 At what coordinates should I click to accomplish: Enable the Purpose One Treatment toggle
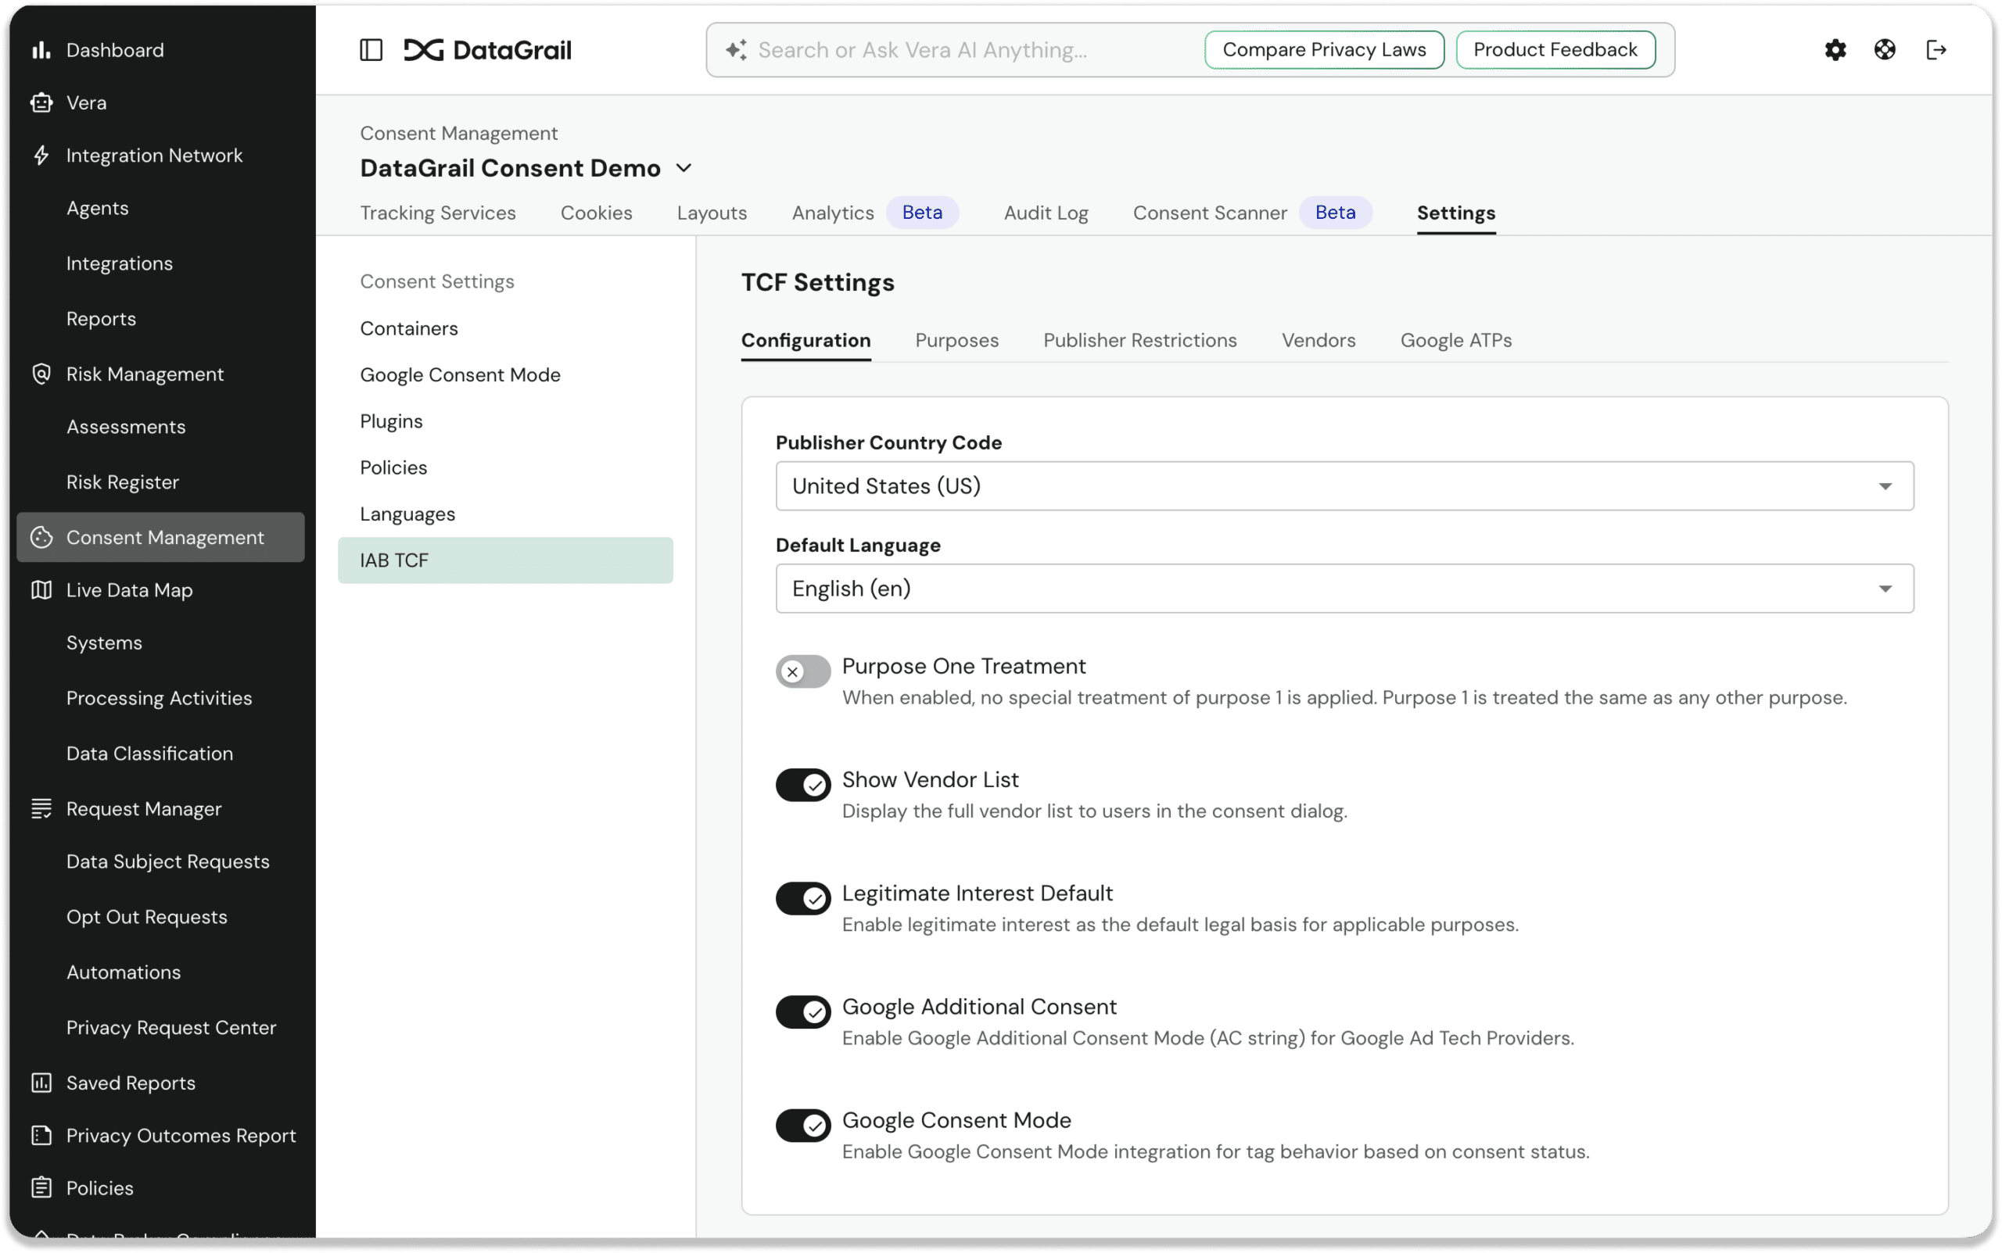point(802,671)
